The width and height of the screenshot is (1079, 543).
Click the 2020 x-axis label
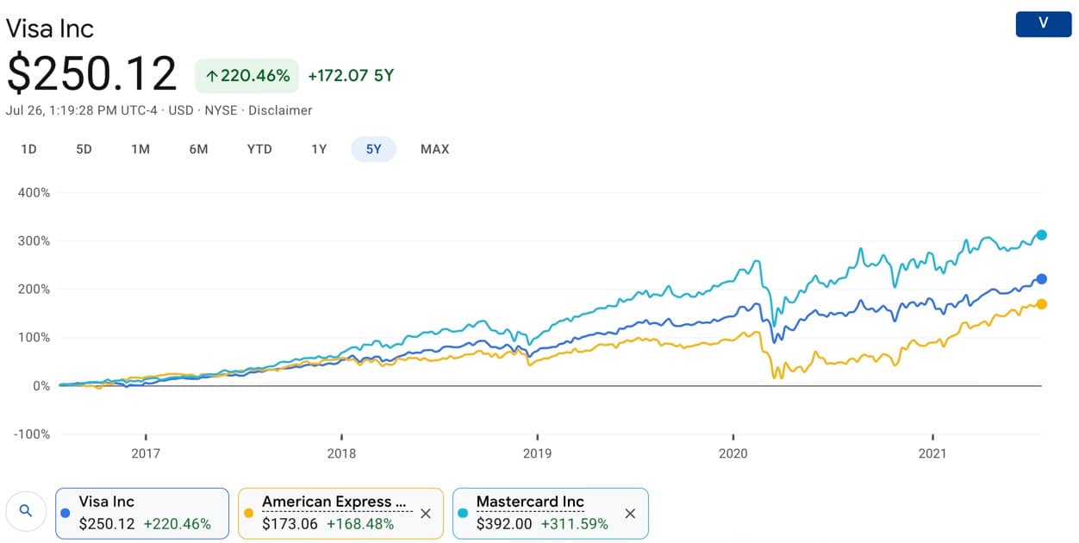click(x=733, y=452)
